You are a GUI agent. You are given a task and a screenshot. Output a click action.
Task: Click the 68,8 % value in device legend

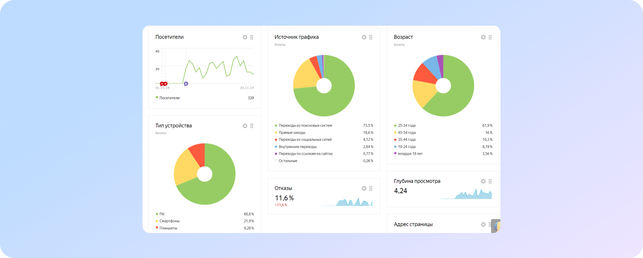tap(249, 214)
